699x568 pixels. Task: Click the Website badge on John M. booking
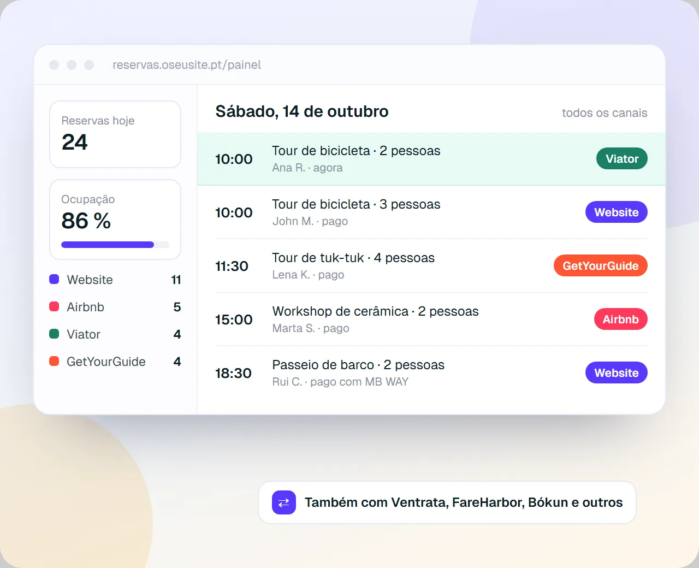pyautogui.click(x=617, y=212)
